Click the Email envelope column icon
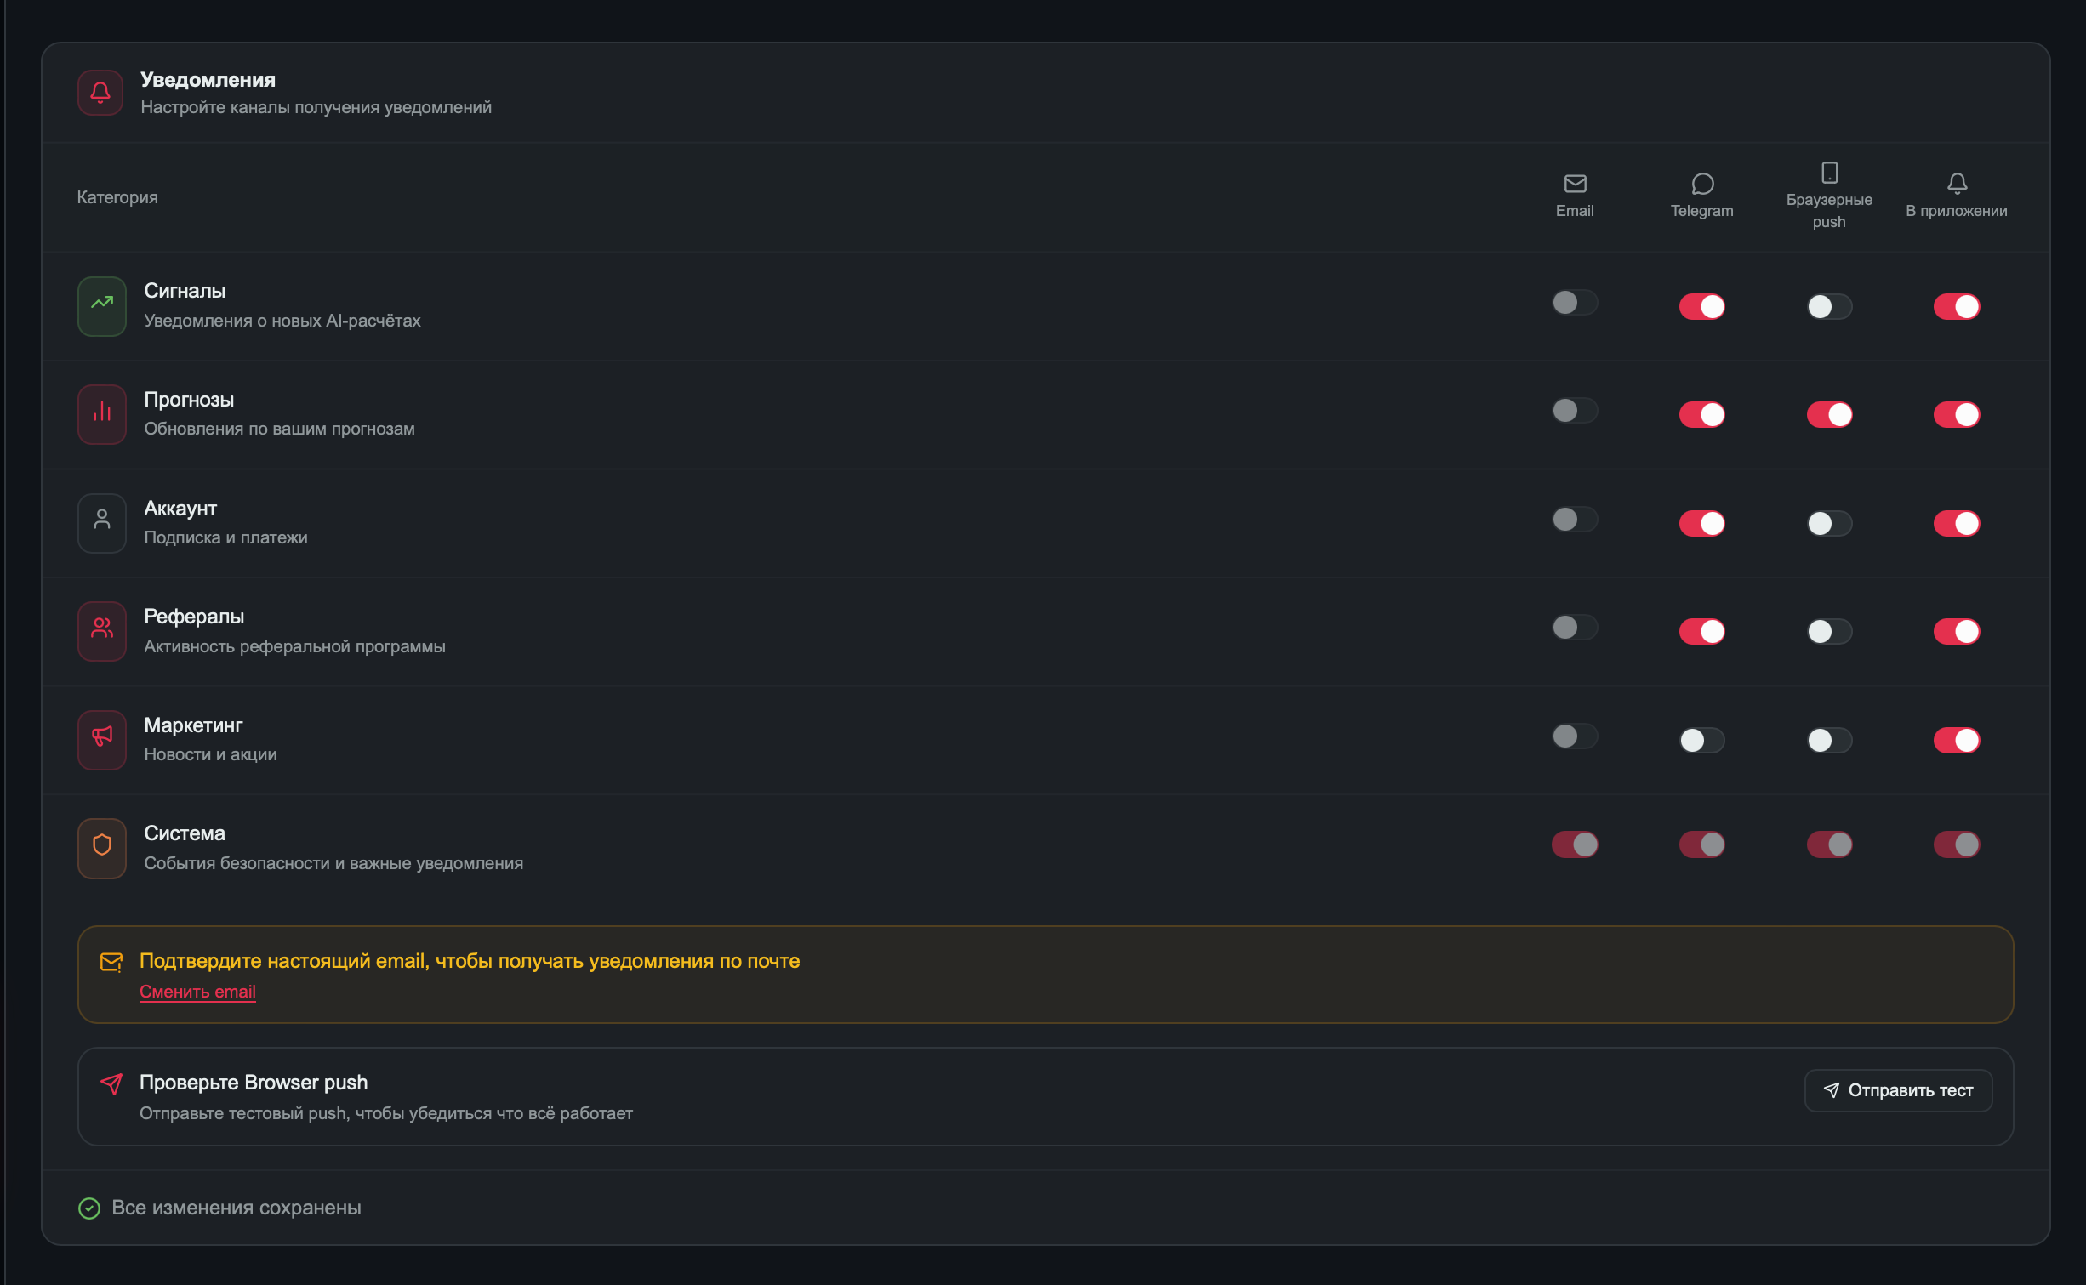Viewport: 2086px width, 1285px height. 1575,183
